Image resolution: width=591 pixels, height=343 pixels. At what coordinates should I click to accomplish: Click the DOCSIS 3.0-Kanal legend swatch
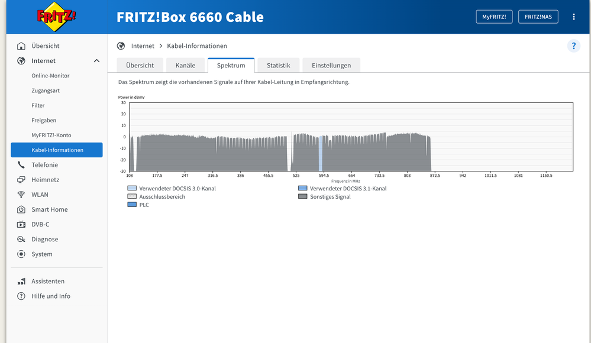click(x=132, y=188)
